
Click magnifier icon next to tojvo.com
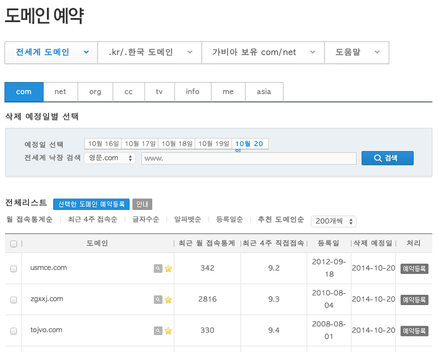158,331
